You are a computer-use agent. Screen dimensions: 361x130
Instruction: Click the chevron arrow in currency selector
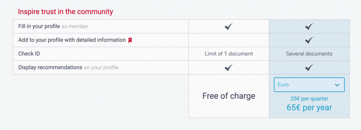click(x=337, y=85)
